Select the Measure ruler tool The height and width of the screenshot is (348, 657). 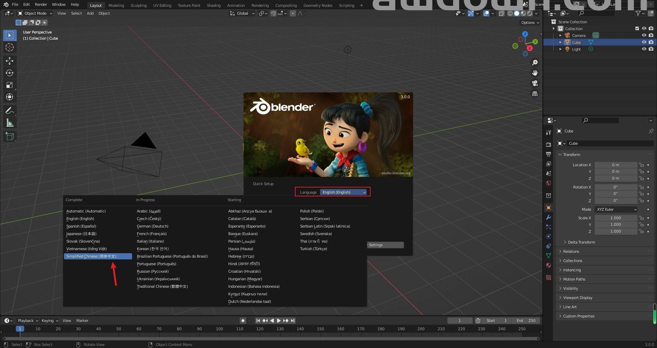click(10, 123)
